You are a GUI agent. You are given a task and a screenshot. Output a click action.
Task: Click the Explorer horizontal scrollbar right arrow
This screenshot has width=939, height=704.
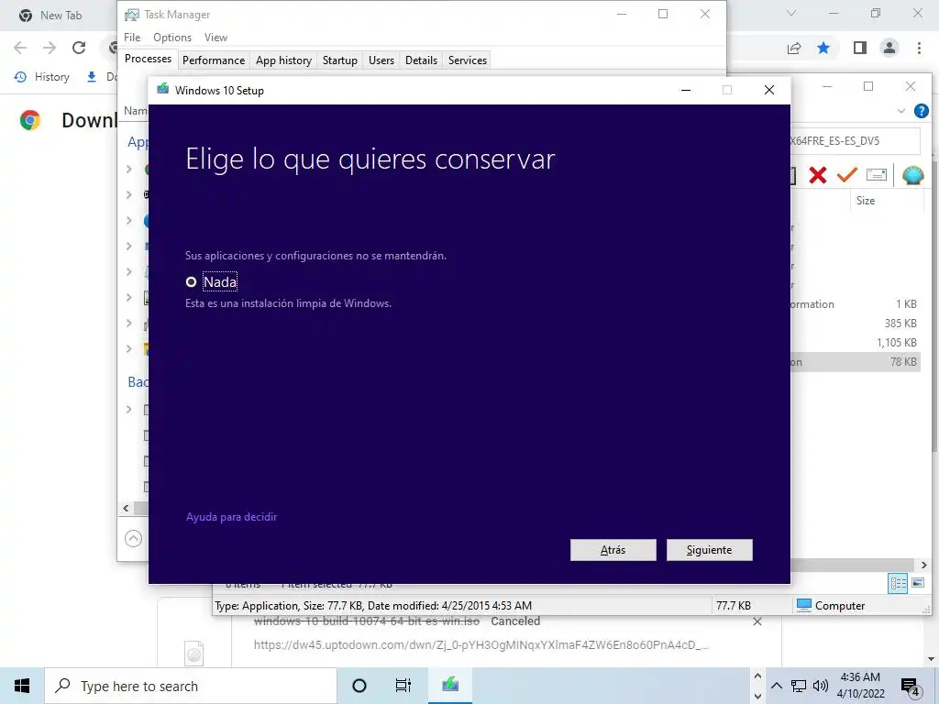tap(923, 565)
